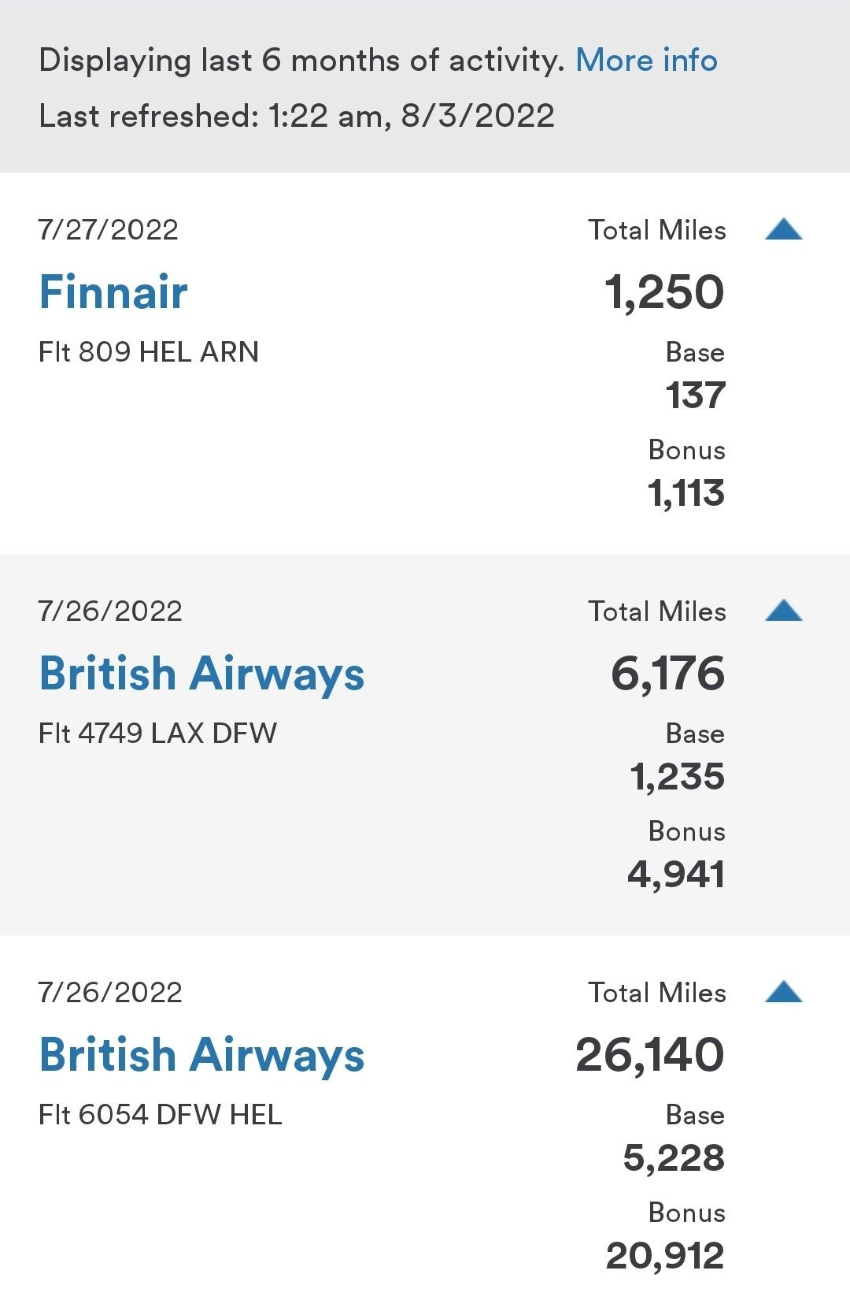Open British Airways link for Flt 6054
Screen dimensions: 850x1315
[x=201, y=1055]
